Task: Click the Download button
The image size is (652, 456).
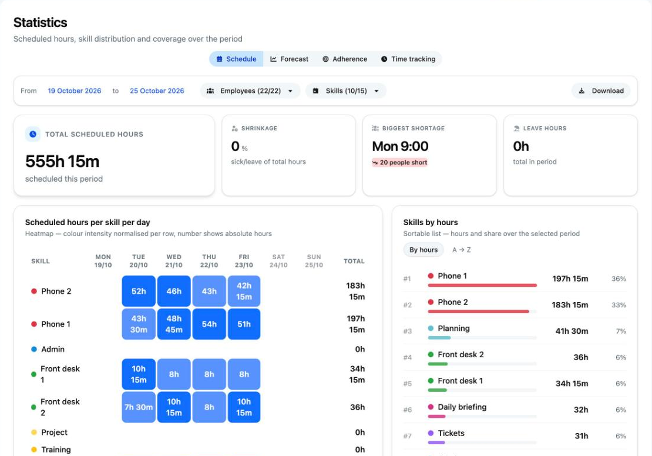Action: [601, 90]
